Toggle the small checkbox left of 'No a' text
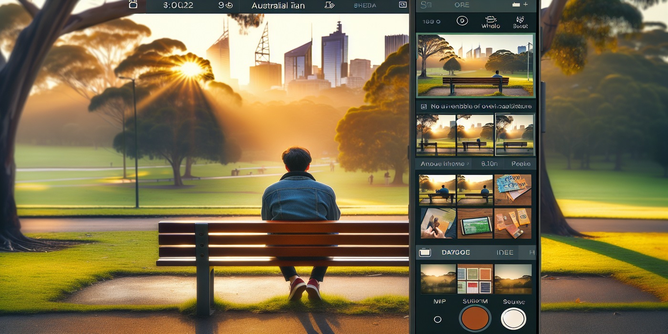668x334 pixels. pyautogui.click(x=423, y=106)
